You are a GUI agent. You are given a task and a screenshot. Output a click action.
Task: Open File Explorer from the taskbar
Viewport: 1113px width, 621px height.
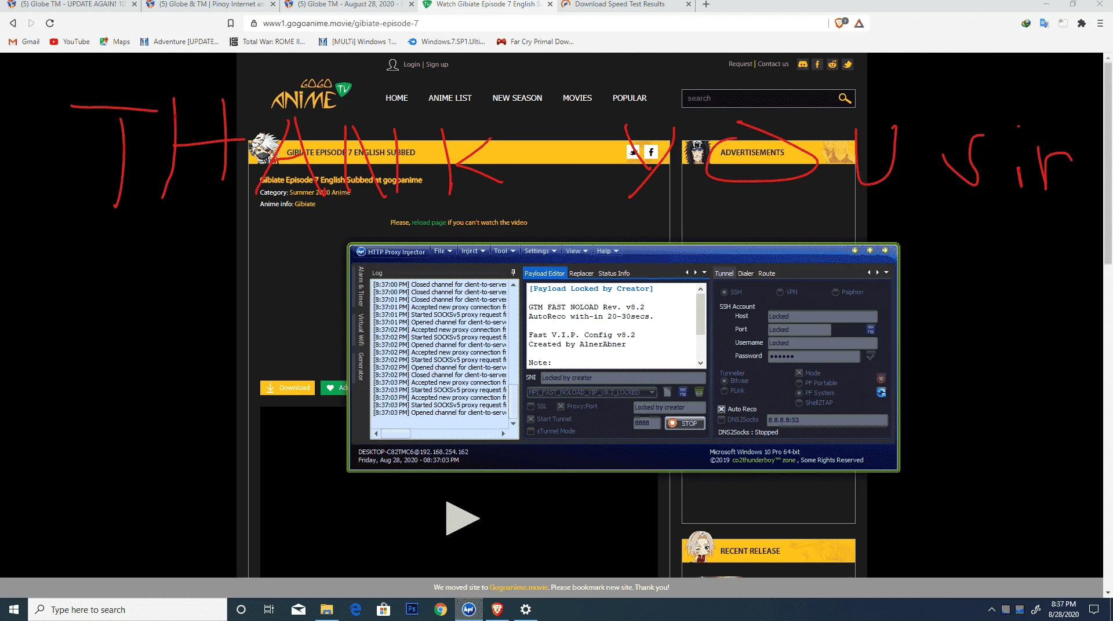pos(326,609)
